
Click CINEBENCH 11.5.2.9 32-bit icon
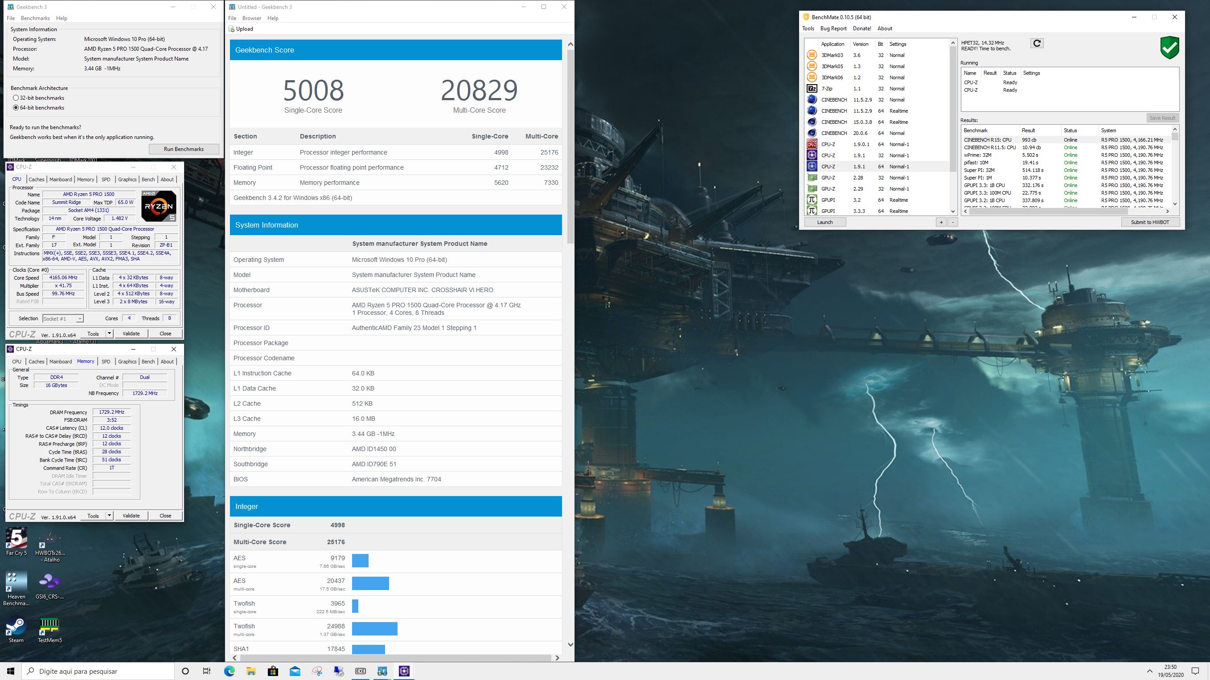[812, 100]
